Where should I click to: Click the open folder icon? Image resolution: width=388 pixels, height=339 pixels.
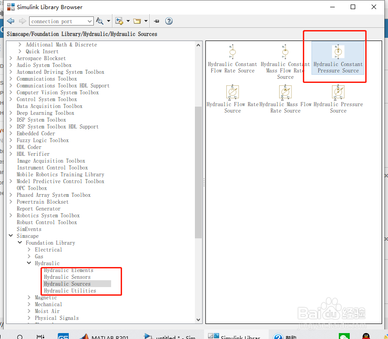tap(137, 21)
